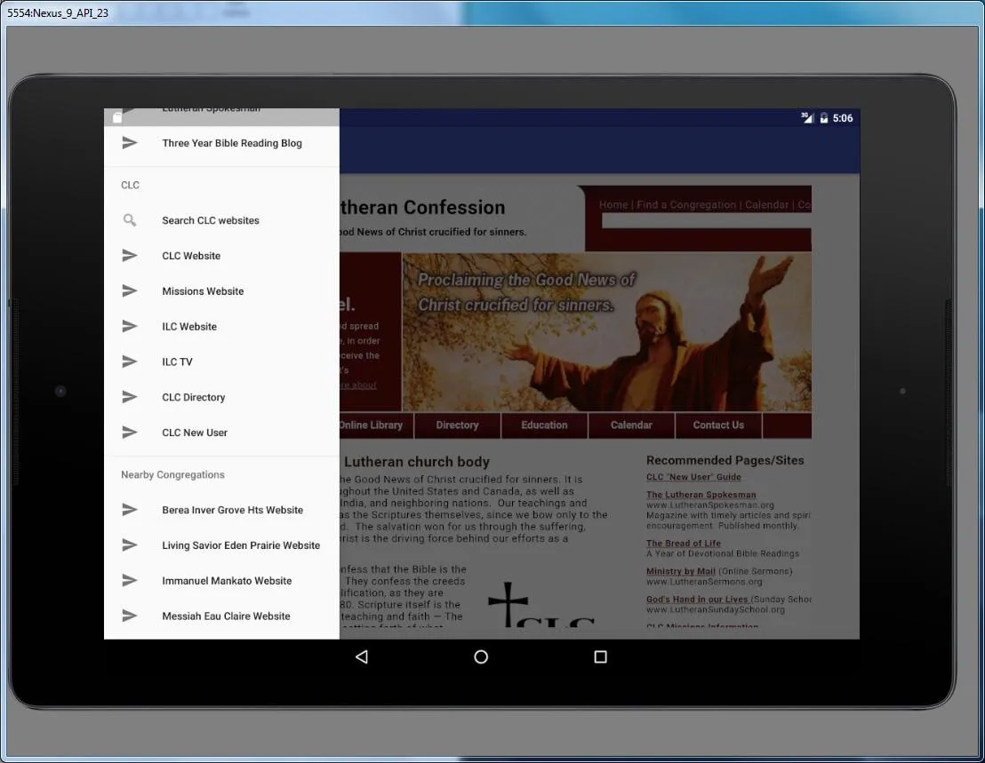Screen dimensions: 985x763
Task: Click Online Library page tab
Action: pyautogui.click(x=376, y=425)
